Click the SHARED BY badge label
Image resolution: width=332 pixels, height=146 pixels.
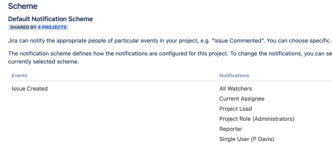click(23, 27)
